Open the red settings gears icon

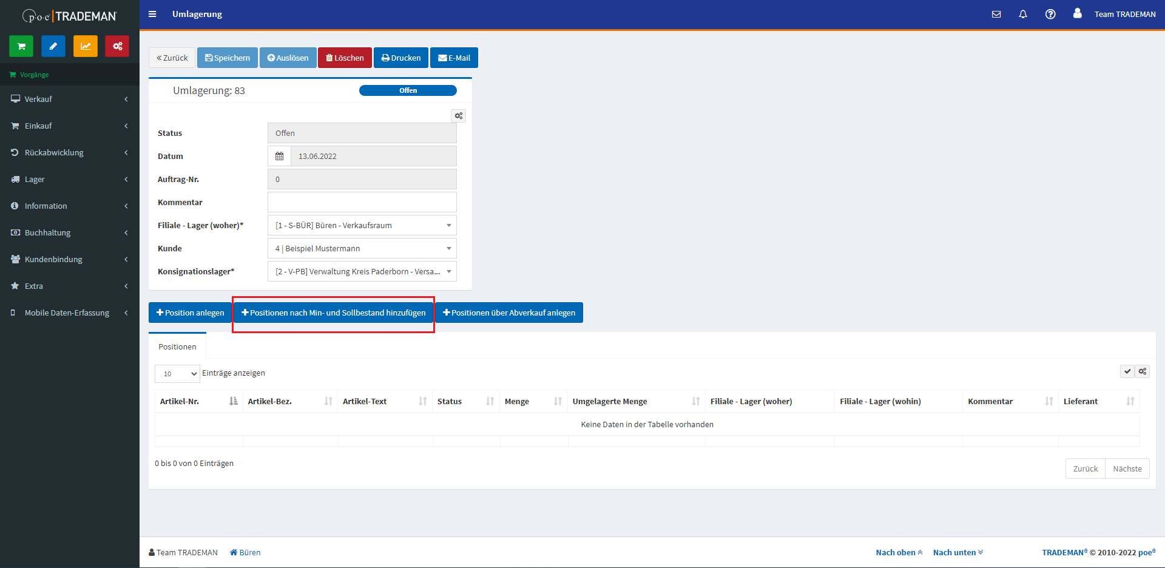(117, 46)
